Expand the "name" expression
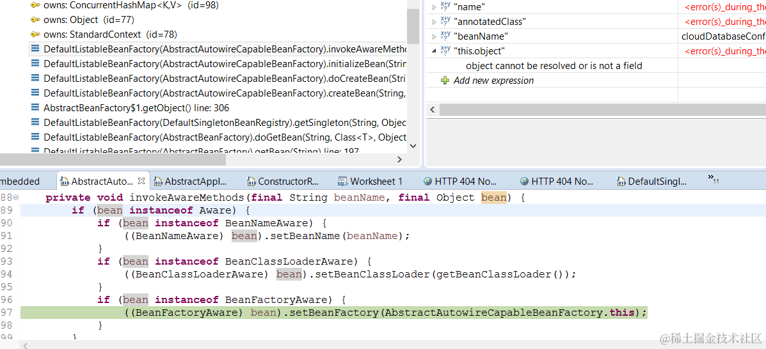This screenshot has height=349, width=766. click(433, 7)
